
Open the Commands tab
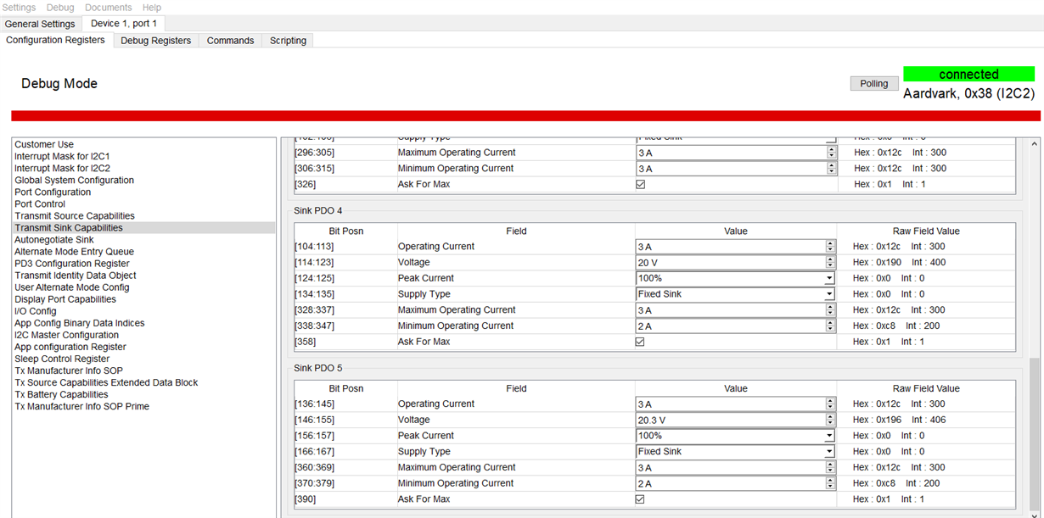231,41
